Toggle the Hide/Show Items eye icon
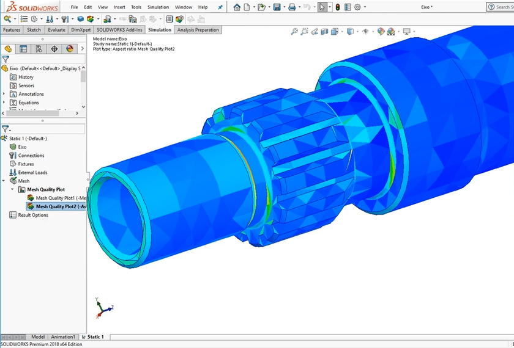This screenshot has width=514, height=348. 366,32
